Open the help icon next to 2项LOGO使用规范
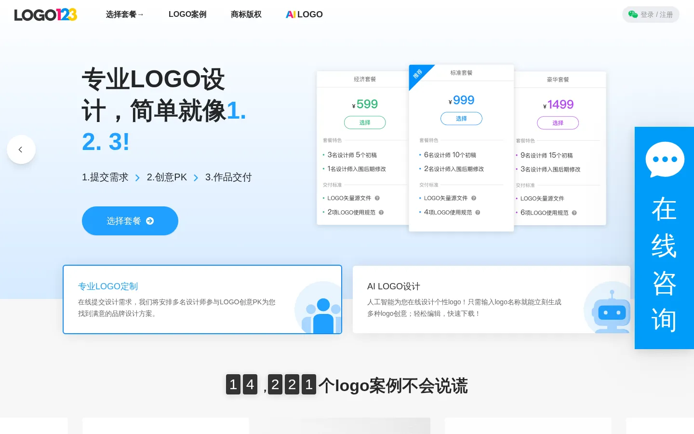This screenshot has height=434, width=694. point(381,212)
